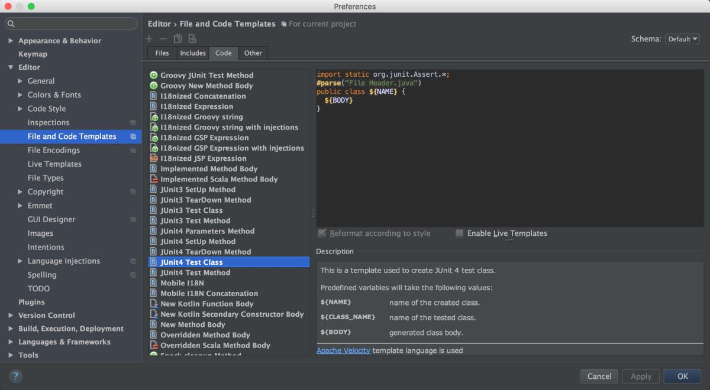The height and width of the screenshot is (390, 710).
Task: Click file icon of Mobile I18N
Action: 154,283
